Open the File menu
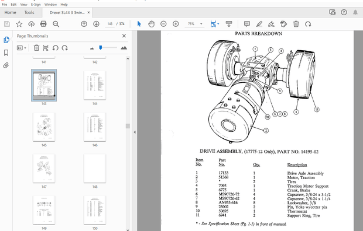Image resolution: width=363 pixels, height=231 pixels. click(x=5, y=5)
